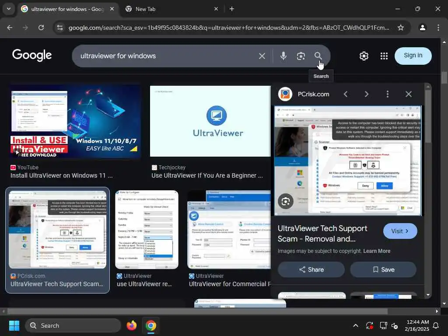Open the Techjockey UltraViewer logo thumbnail
The image size is (448, 336).
pos(210,121)
